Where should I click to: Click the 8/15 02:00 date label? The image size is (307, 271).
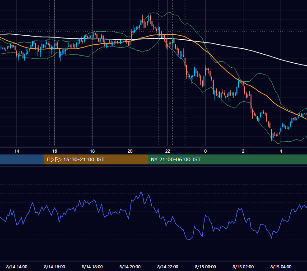[x=243, y=266]
